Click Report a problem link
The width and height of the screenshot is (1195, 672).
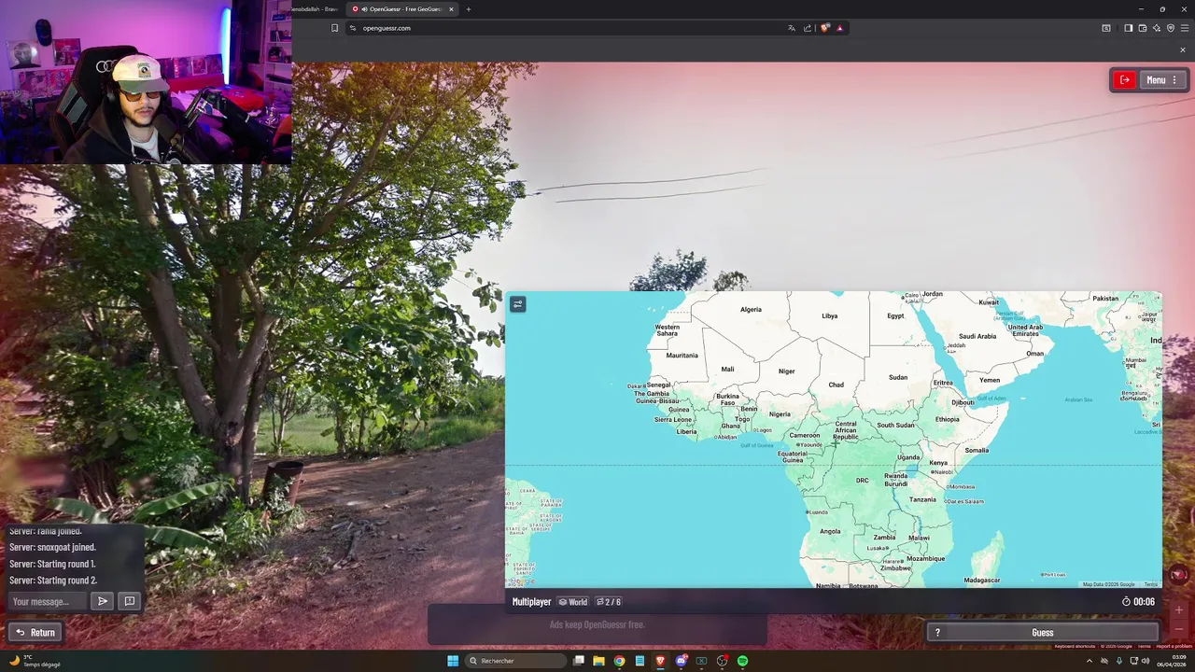tap(1174, 646)
